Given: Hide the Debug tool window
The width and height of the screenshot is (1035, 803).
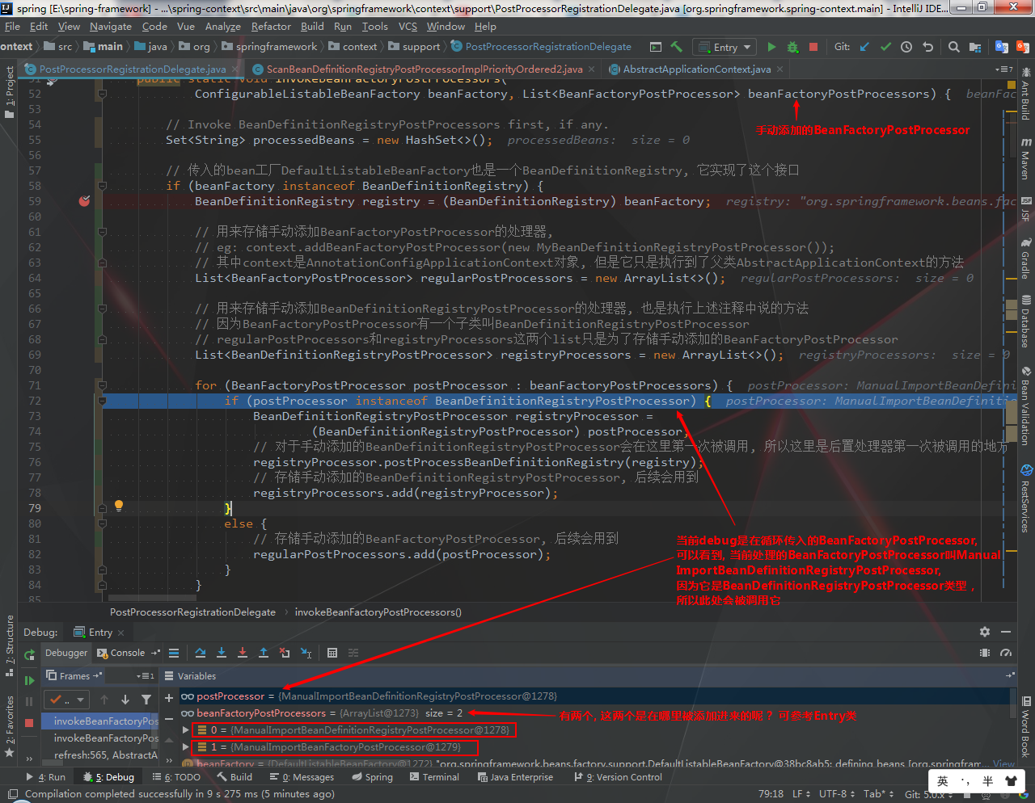Looking at the screenshot, I should point(1006,632).
